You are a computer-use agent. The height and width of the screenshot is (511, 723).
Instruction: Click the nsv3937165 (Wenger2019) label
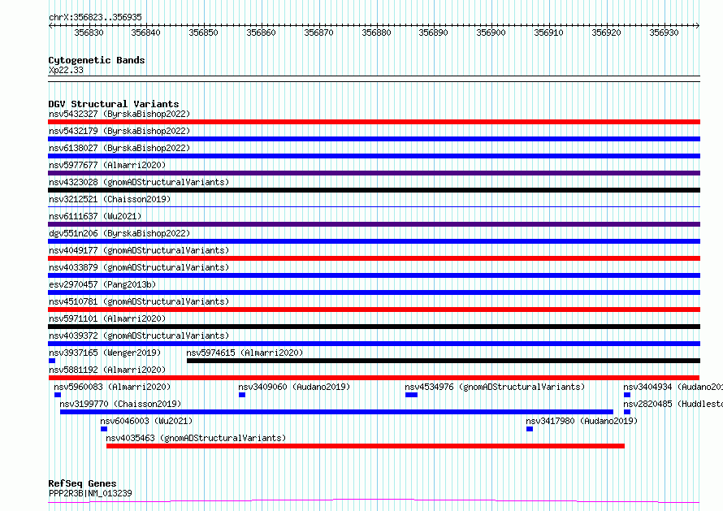coord(105,353)
